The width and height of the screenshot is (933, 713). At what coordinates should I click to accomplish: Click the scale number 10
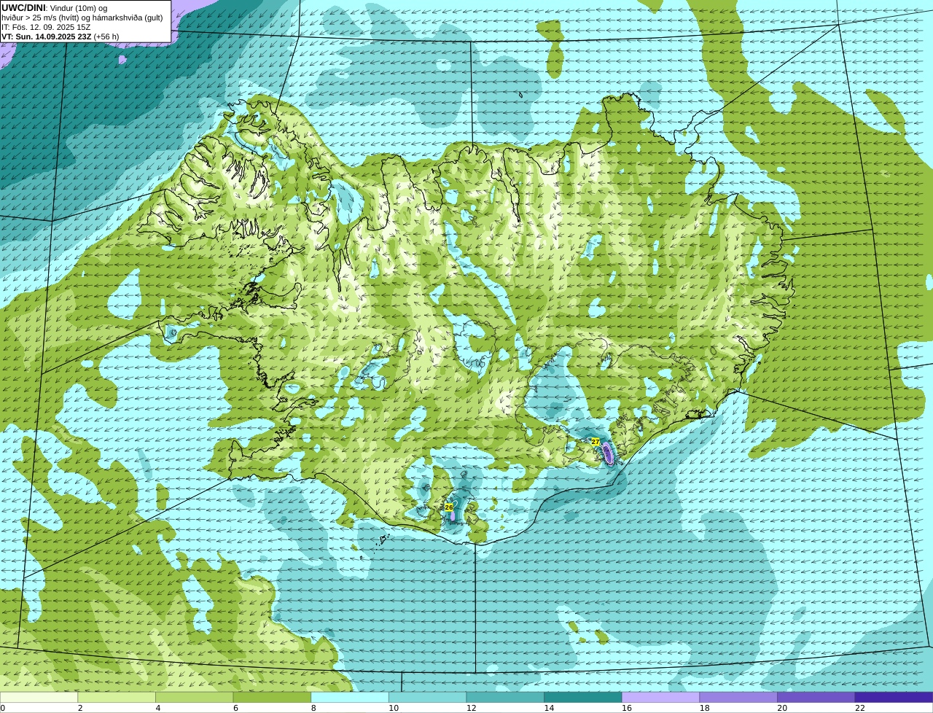tap(394, 708)
